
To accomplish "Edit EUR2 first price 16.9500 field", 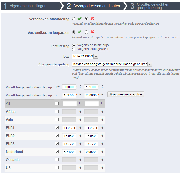I will tap(69, 136).
